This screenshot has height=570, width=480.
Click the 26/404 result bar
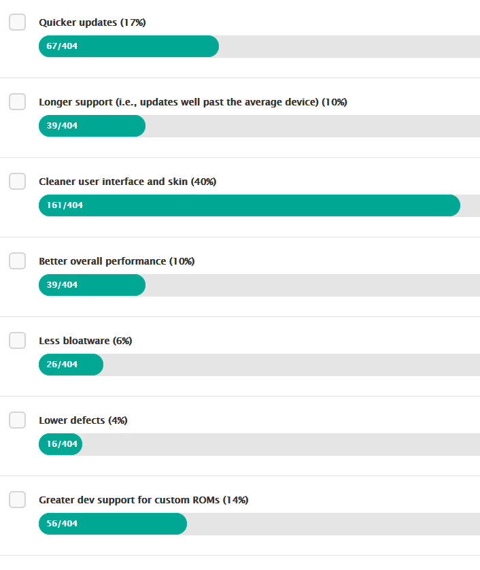71,365
